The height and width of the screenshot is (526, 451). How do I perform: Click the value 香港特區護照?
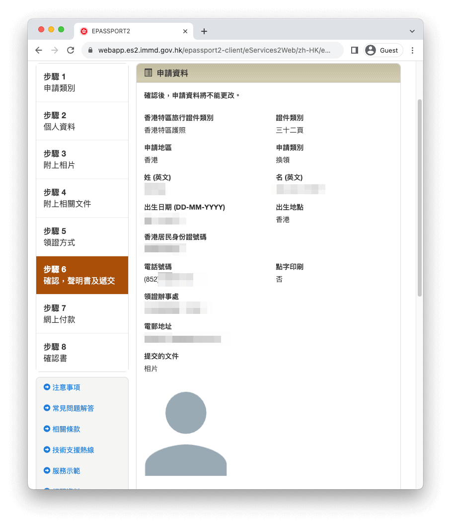coord(165,130)
